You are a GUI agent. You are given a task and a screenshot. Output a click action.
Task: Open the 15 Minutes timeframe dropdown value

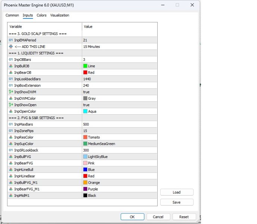point(92,47)
